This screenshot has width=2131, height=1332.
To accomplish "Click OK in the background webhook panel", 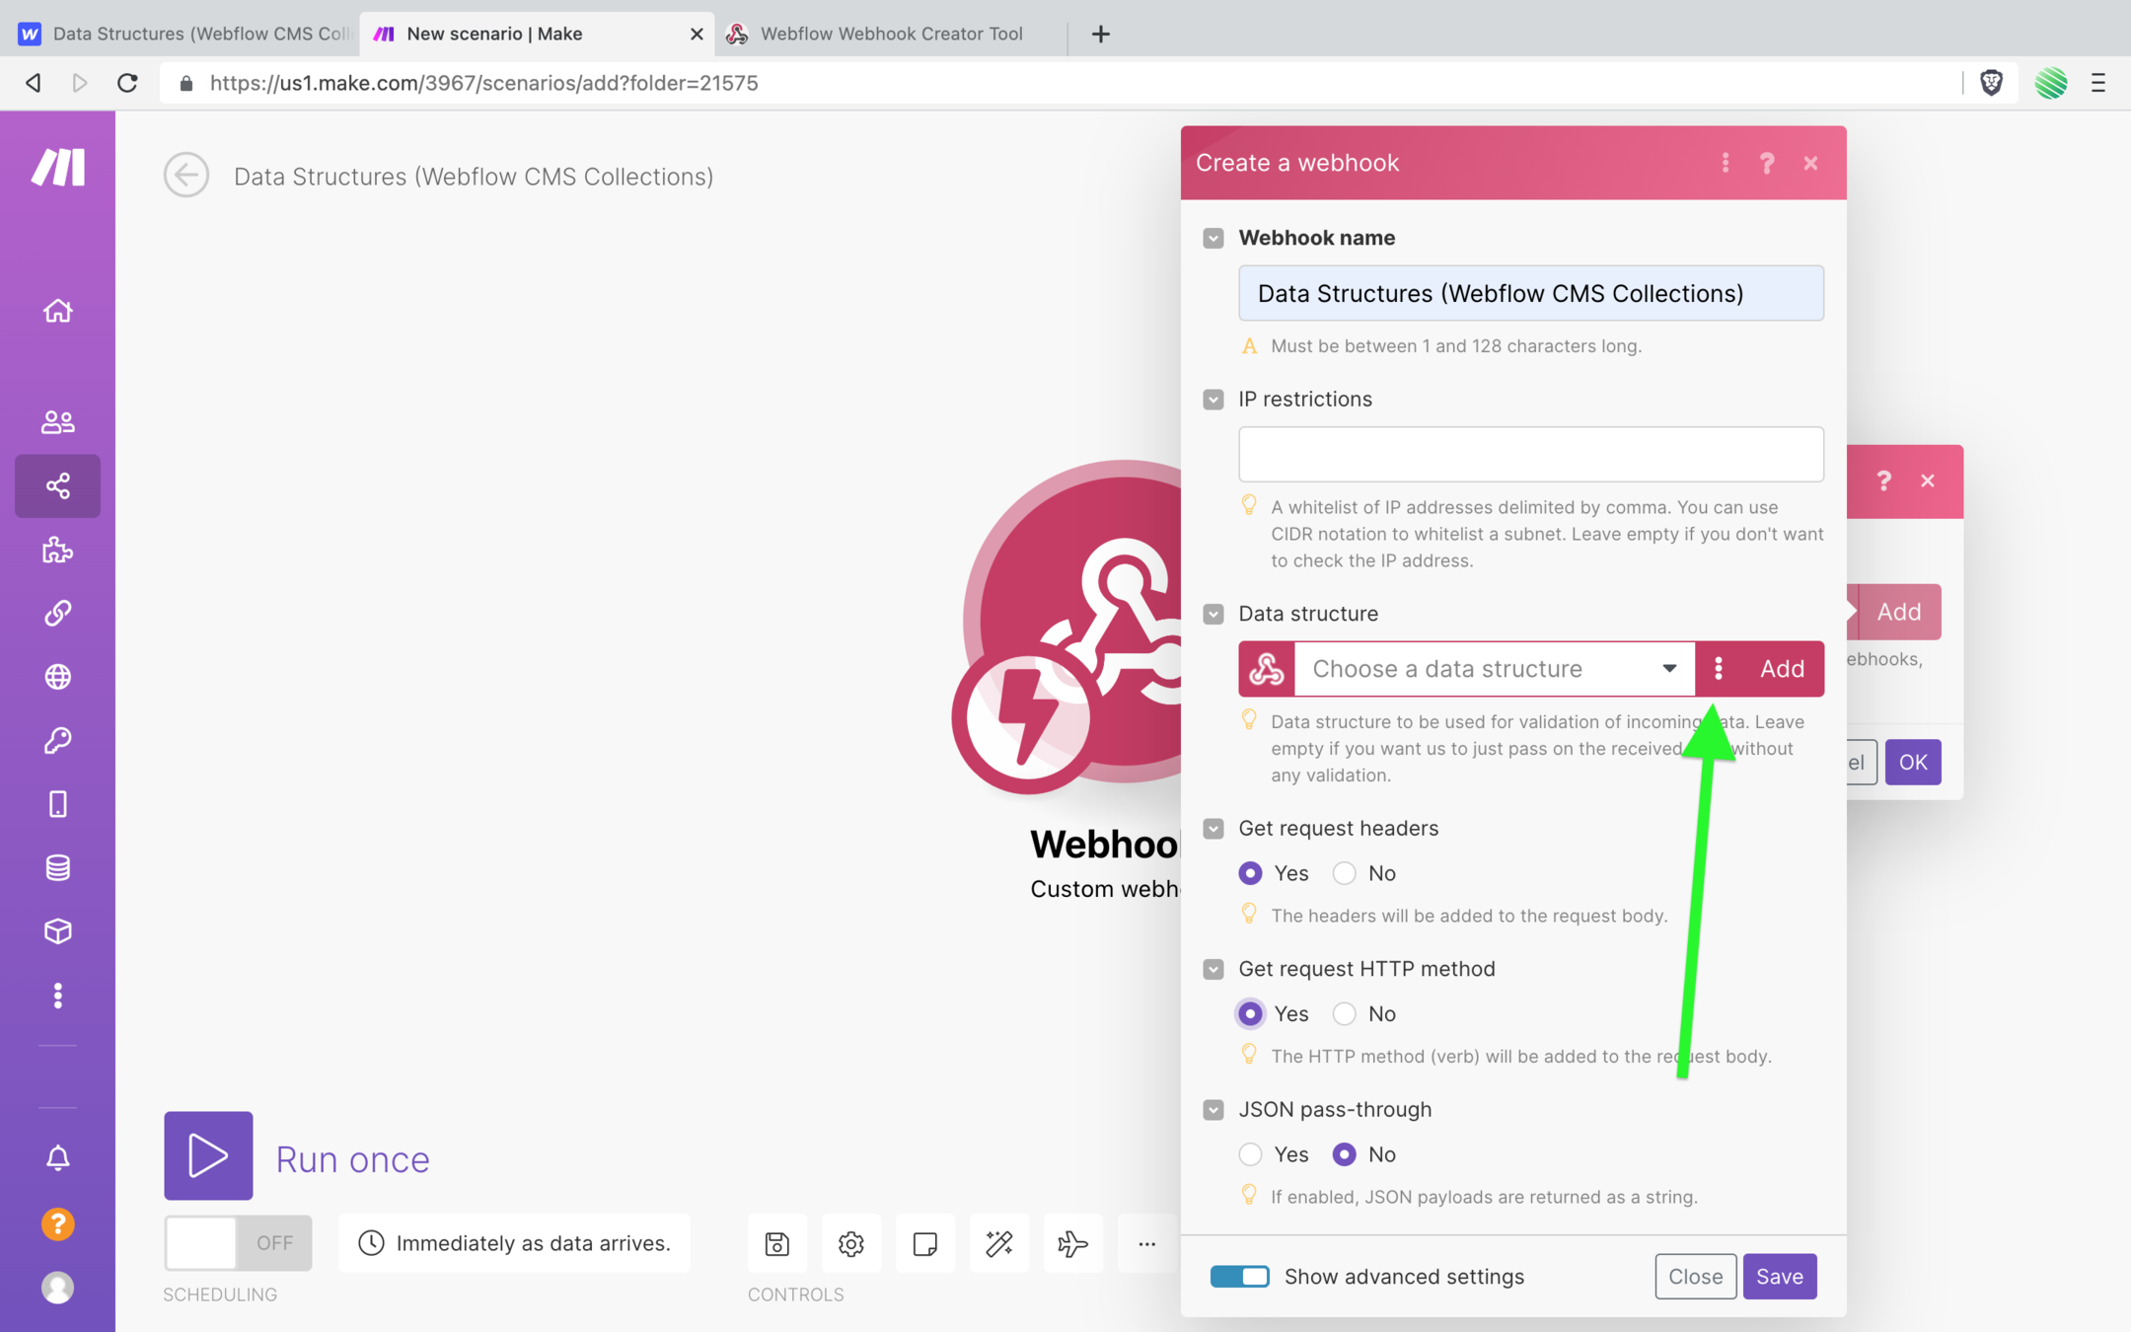I will [1913, 763].
